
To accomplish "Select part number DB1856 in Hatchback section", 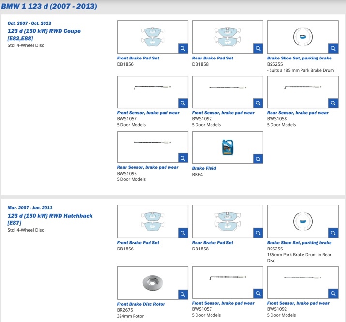I will [125, 249].
